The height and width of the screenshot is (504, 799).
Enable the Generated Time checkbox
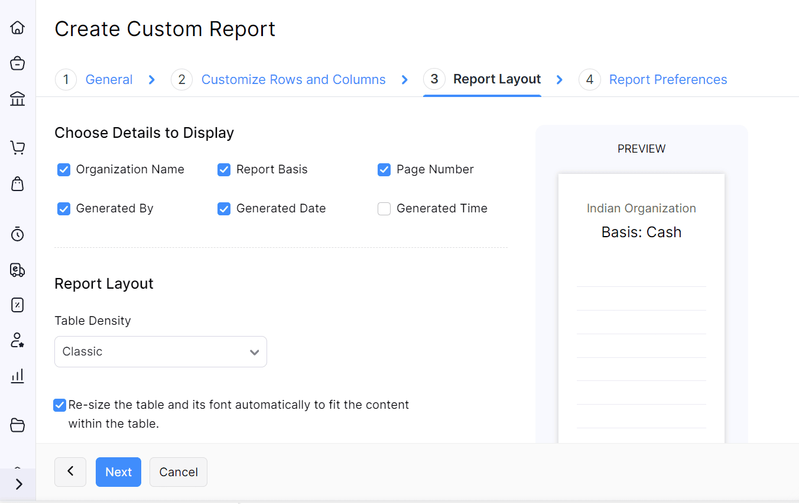pos(384,209)
